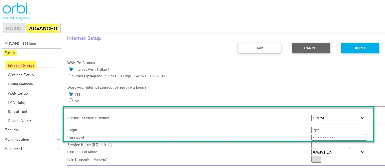The height and width of the screenshot is (168, 385).
Task: Switch to the ADVANCED tab
Action: 43,28
